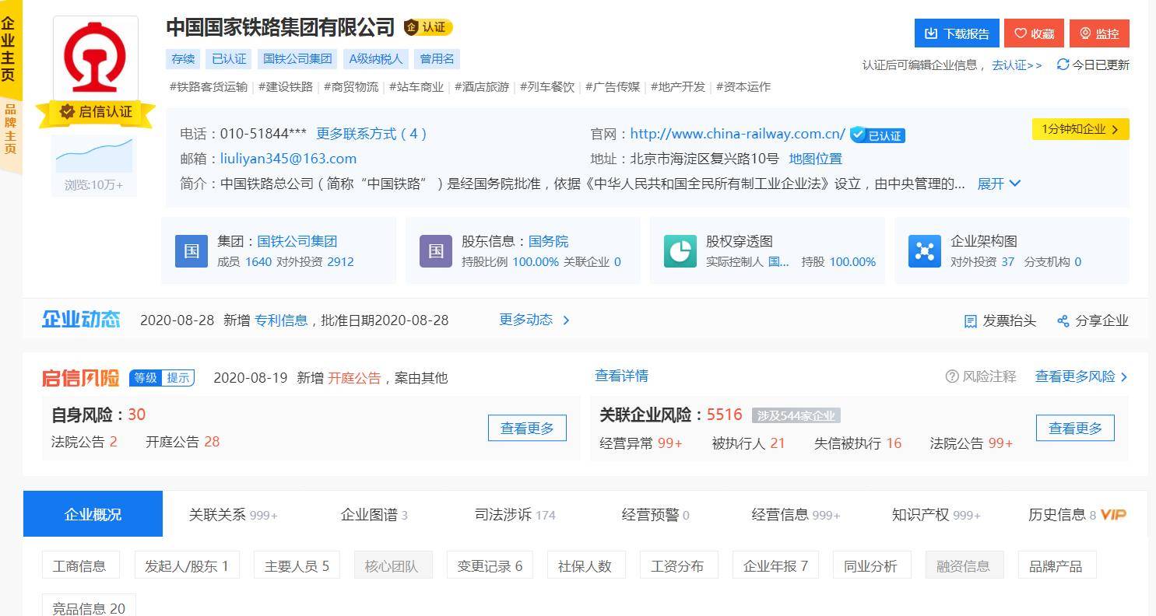Select the 存续 status tag
This screenshot has height=616, width=1156.
(183, 59)
